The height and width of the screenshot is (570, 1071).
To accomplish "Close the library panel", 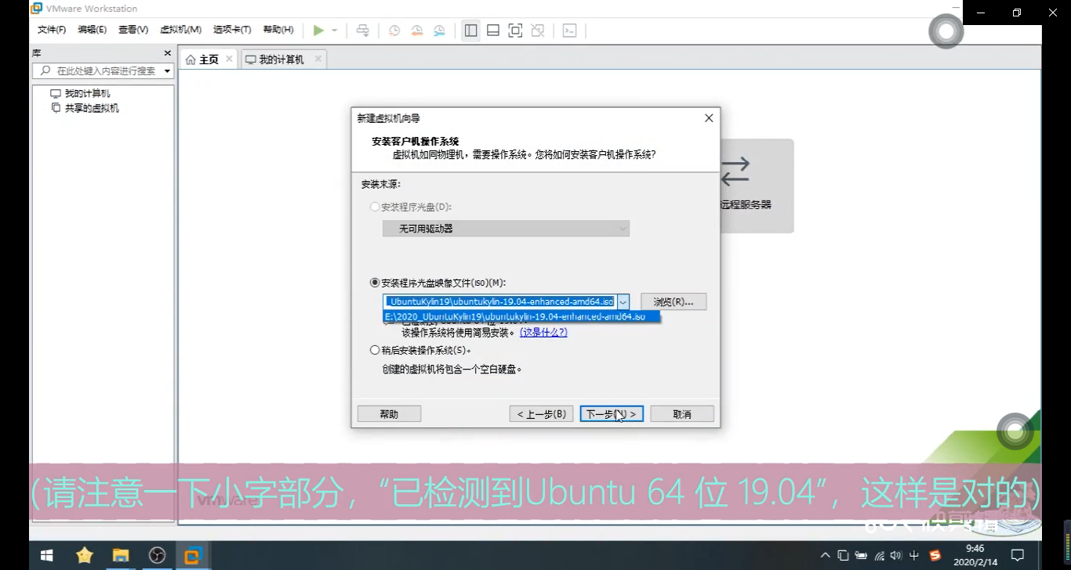I will 167,53.
